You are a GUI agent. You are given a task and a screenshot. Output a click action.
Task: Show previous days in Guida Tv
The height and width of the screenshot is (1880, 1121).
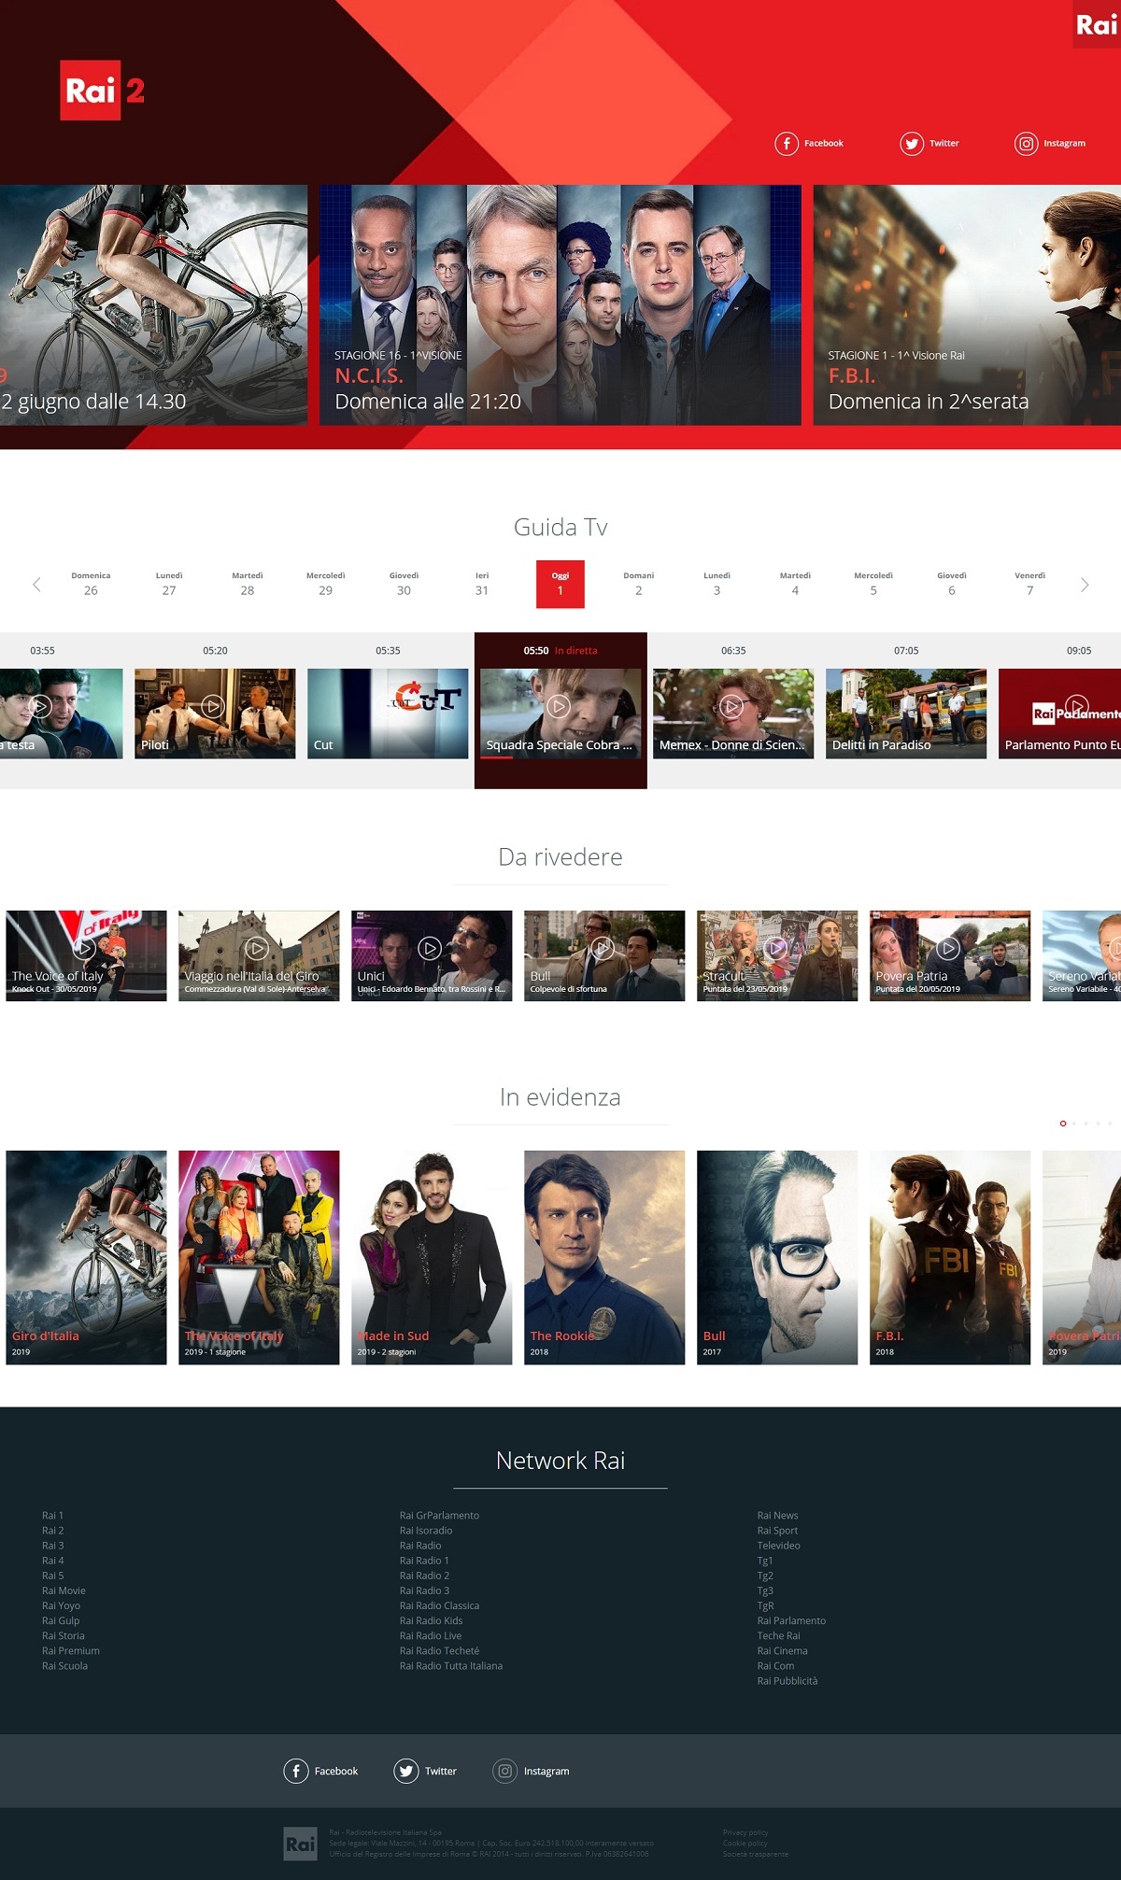[36, 585]
